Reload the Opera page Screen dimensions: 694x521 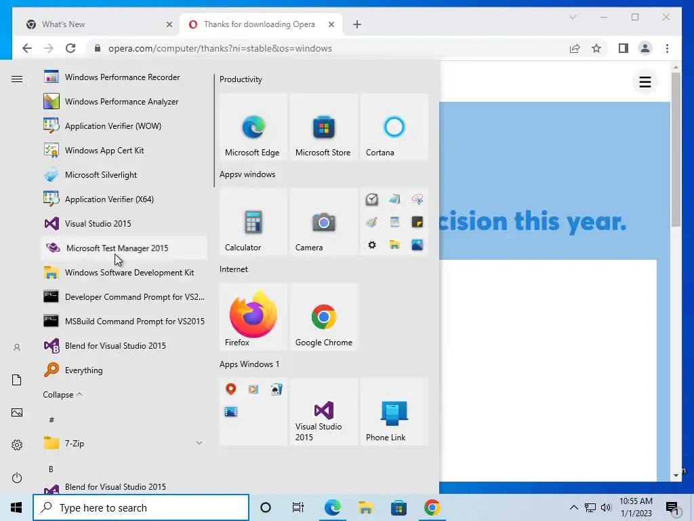click(x=70, y=48)
